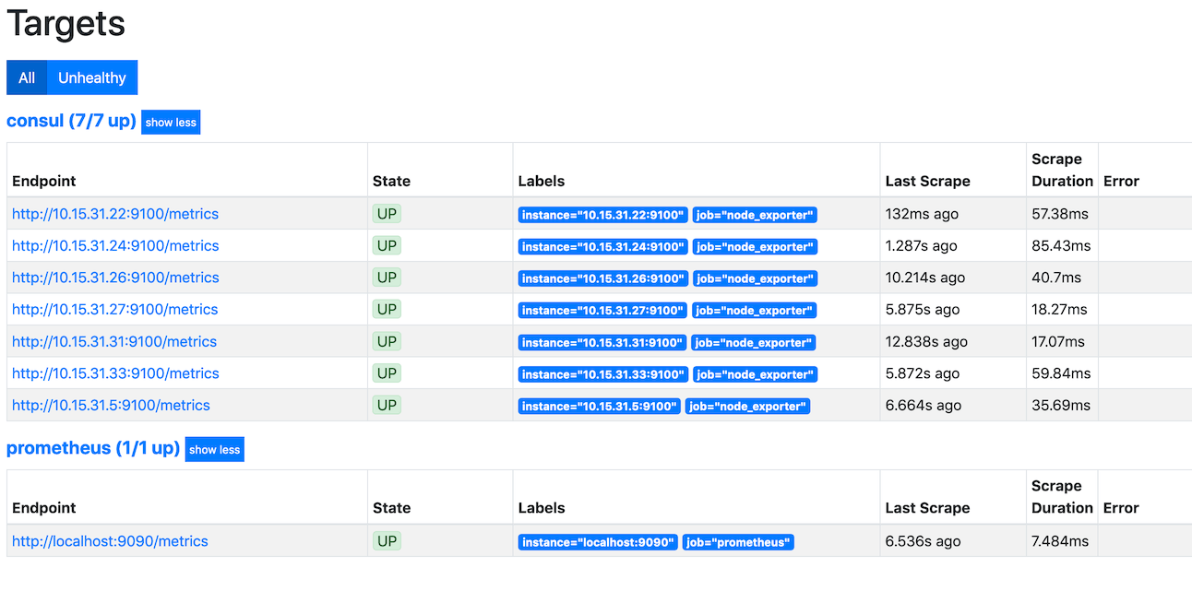The width and height of the screenshot is (1192, 603).
Task: Click the UP badge in the prometheus row
Action: click(x=386, y=540)
